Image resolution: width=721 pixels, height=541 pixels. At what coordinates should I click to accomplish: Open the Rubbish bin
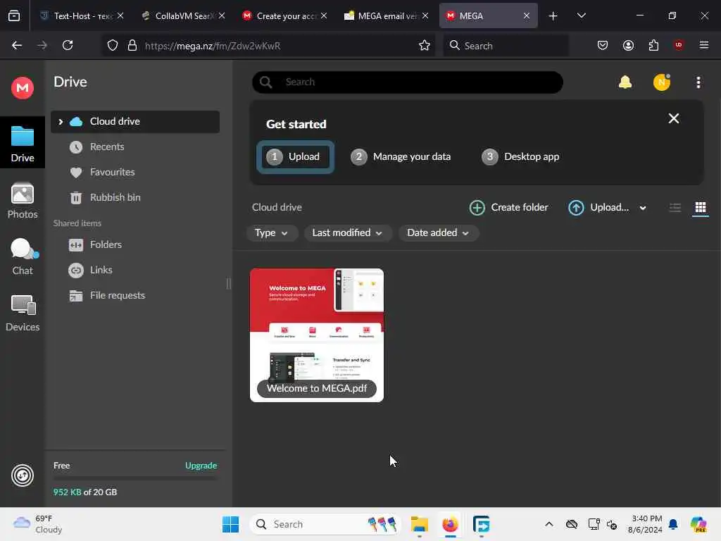(x=115, y=197)
